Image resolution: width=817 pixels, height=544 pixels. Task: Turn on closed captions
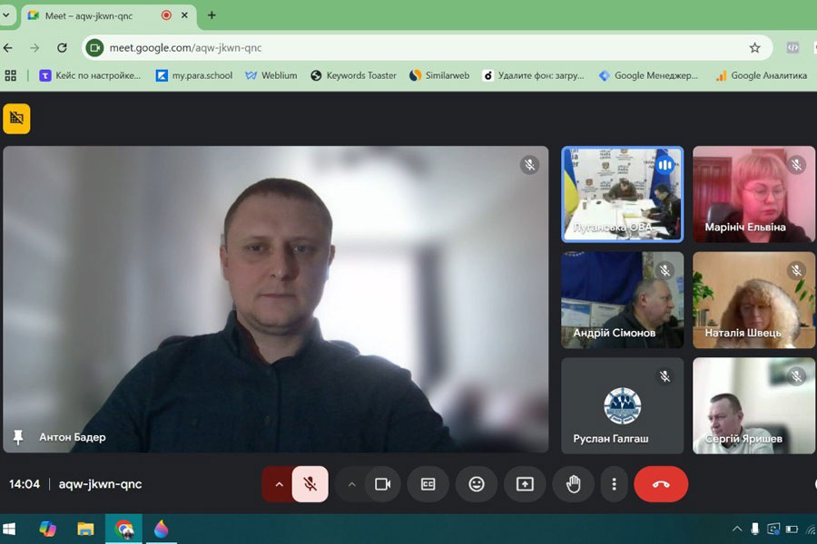[428, 484]
